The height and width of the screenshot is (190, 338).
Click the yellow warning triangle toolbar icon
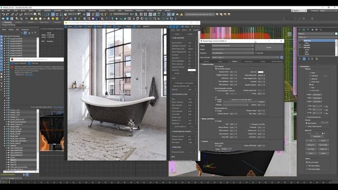182,14
